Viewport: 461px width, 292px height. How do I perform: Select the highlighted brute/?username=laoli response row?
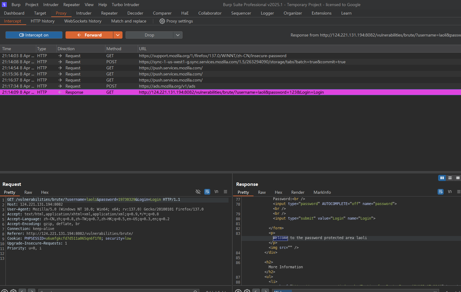click(230, 92)
